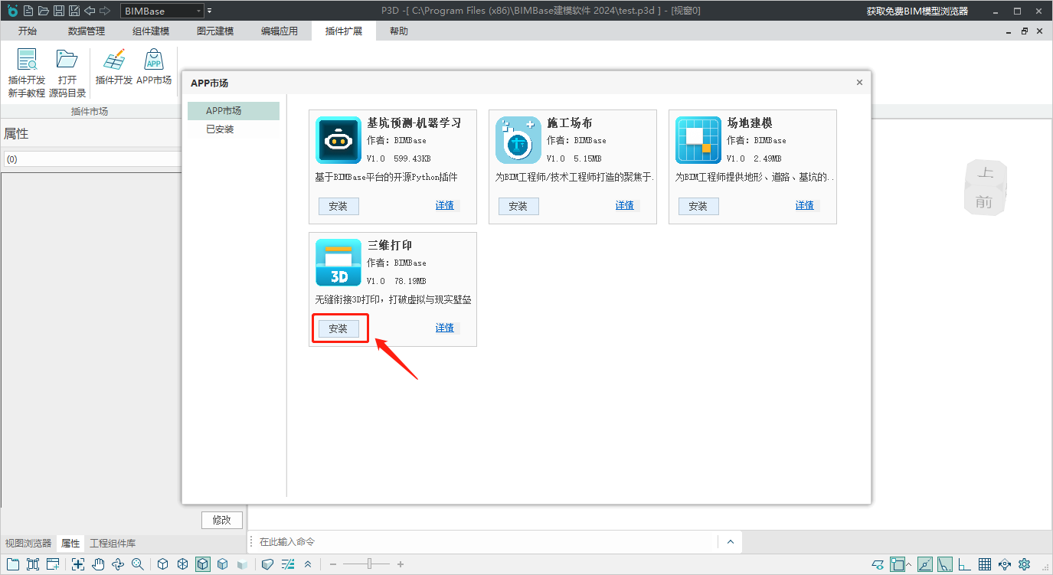This screenshot has width=1053, height=575.
Task: Click the split windows icon in bottom toolbar
Action: click(x=33, y=564)
